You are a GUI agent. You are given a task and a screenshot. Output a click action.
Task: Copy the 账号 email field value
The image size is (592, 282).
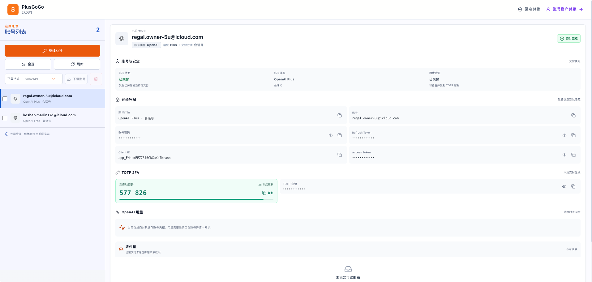pyautogui.click(x=573, y=115)
